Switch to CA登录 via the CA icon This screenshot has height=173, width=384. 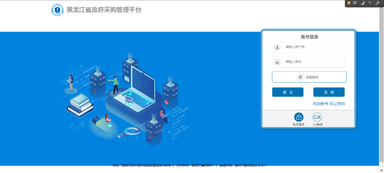317,117
